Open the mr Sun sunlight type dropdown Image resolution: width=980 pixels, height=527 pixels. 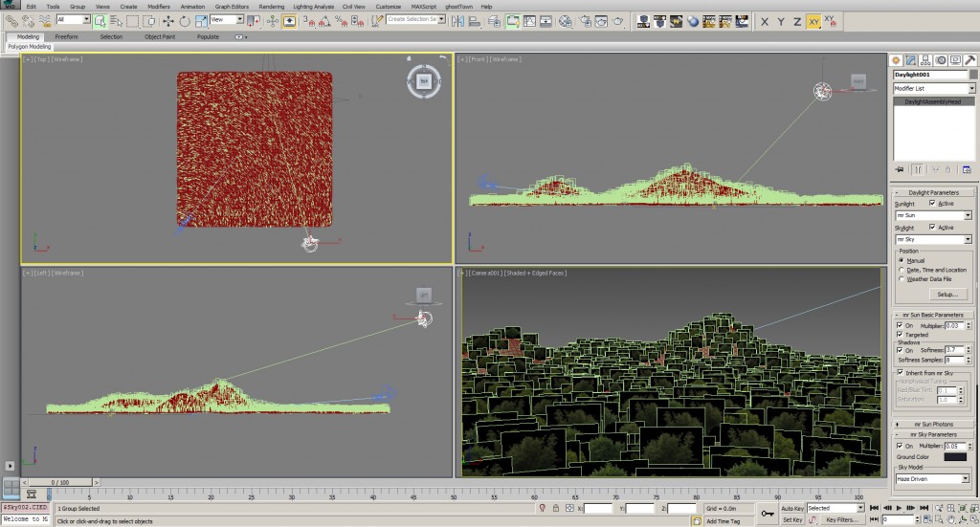(x=934, y=215)
